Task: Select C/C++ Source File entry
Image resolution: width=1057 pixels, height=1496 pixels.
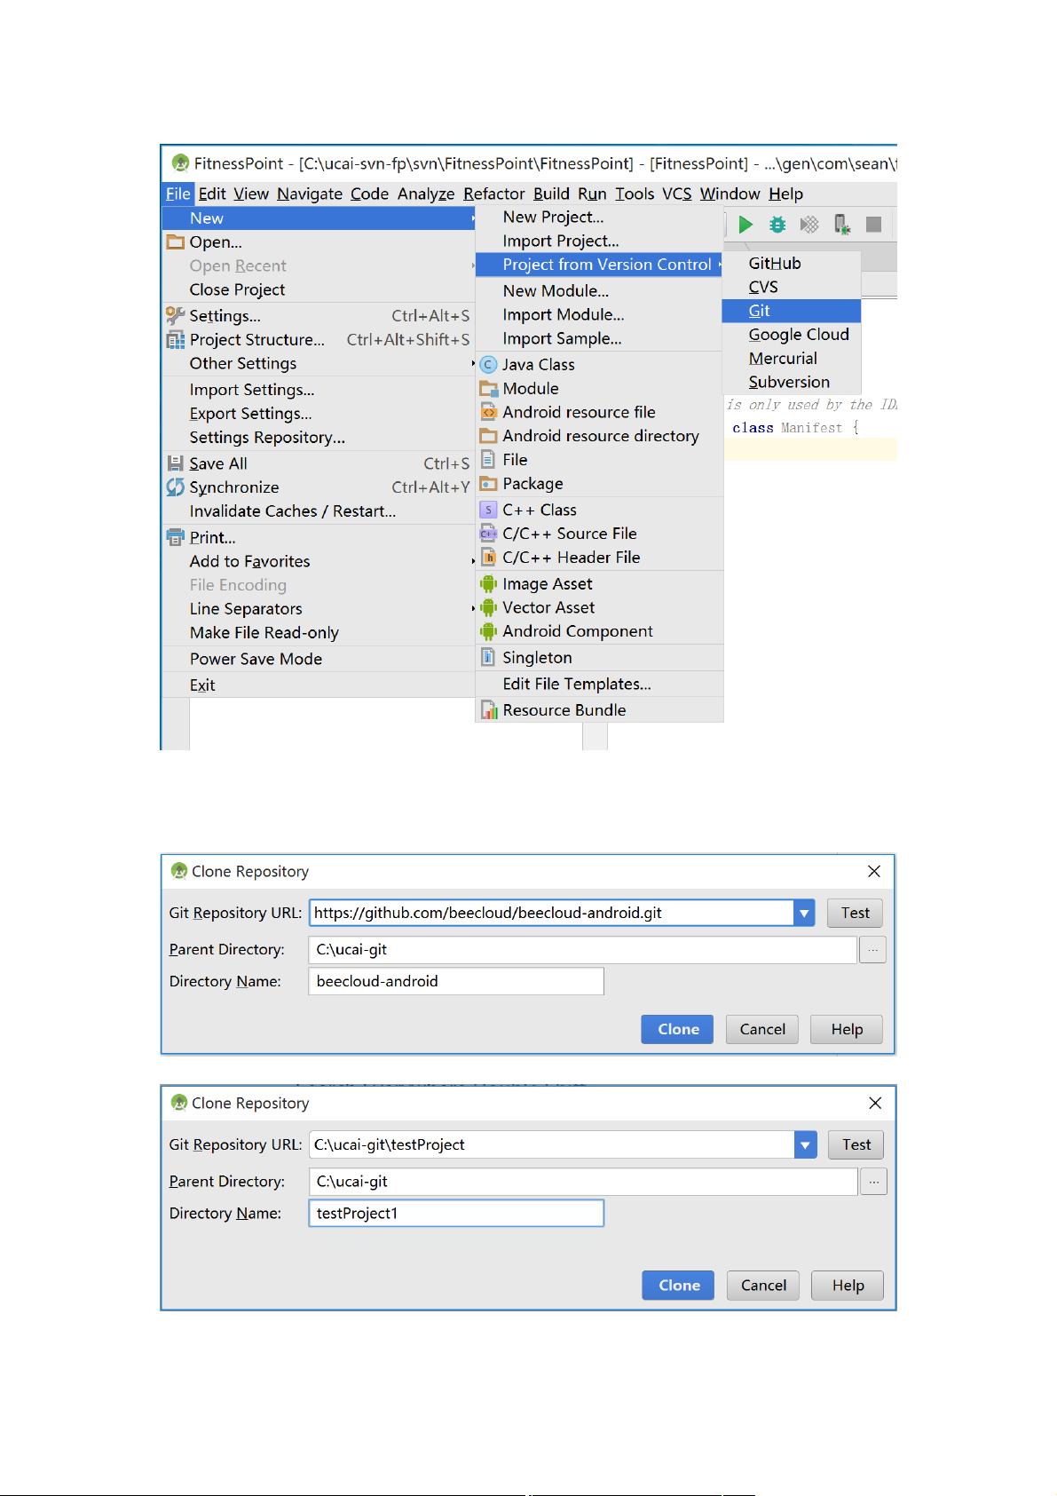Action: [x=600, y=534]
